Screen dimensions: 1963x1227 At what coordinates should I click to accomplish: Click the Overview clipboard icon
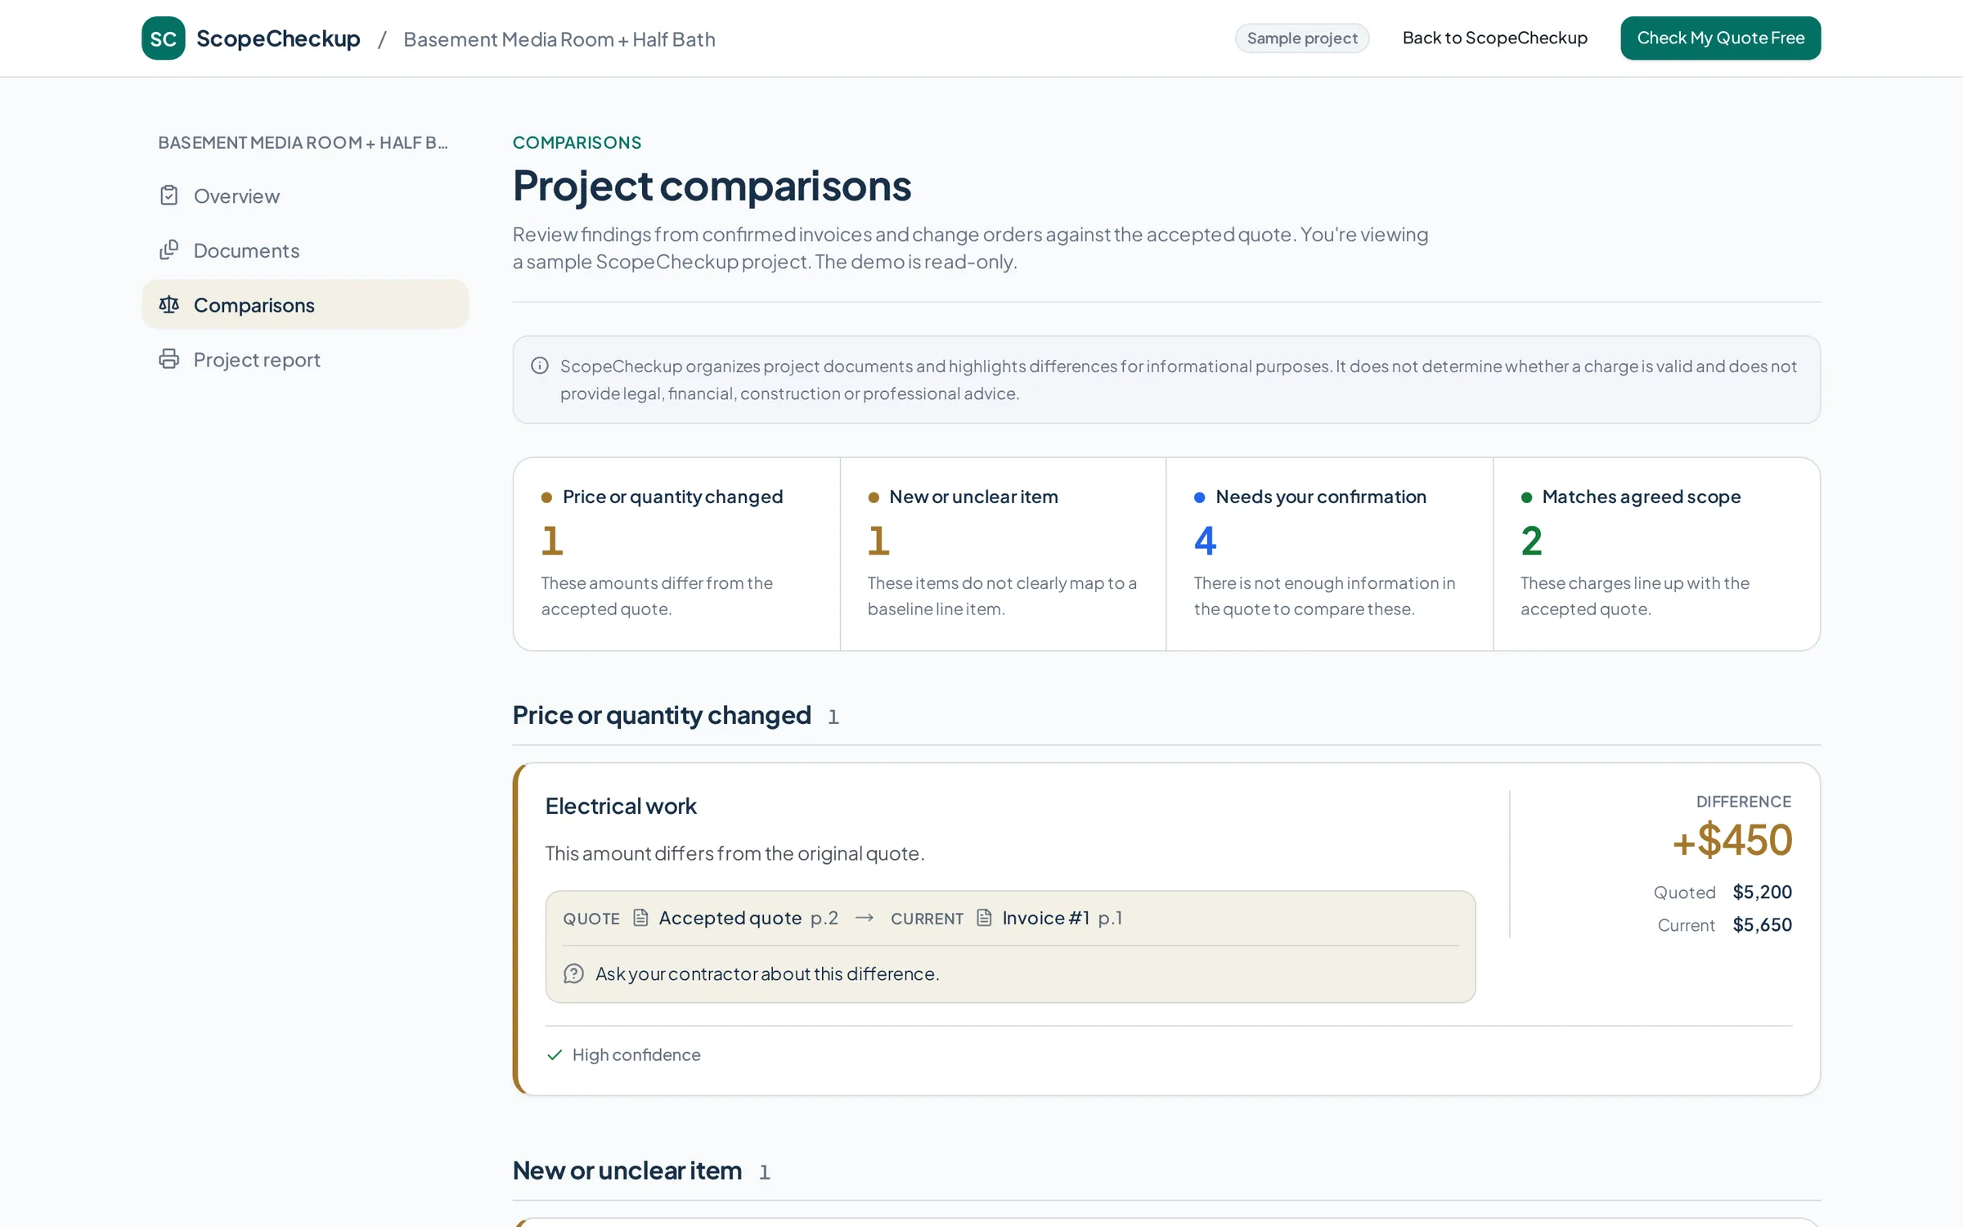[169, 196]
